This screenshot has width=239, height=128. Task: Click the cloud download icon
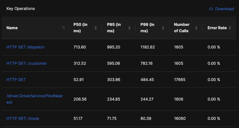click(211, 9)
